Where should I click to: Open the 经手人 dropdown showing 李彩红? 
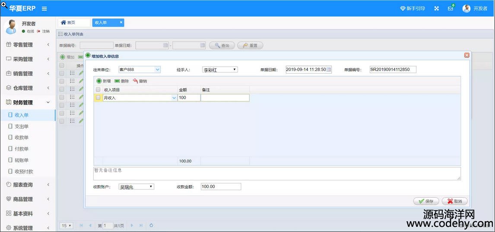click(220, 70)
